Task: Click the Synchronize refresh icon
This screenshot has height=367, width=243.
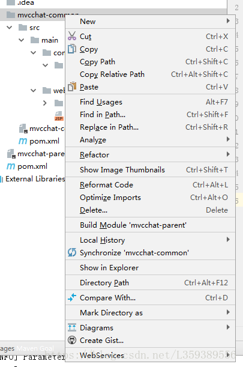Action: pyautogui.click(x=72, y=252)
